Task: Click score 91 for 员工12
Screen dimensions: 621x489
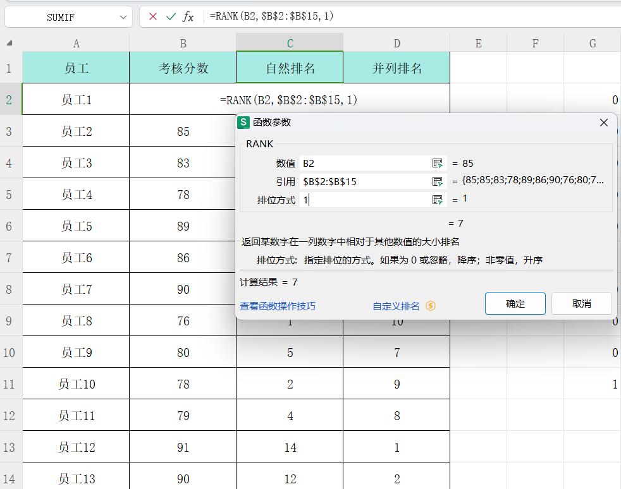Action: pyautogui.click(x=183, y=447)
